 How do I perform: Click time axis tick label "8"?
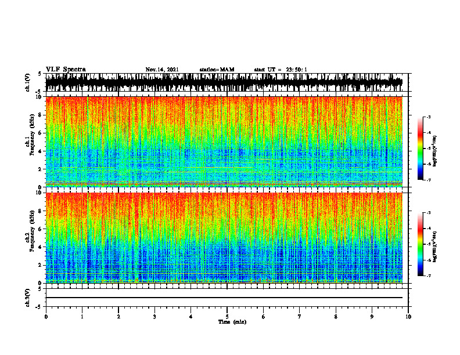point(336,317)
